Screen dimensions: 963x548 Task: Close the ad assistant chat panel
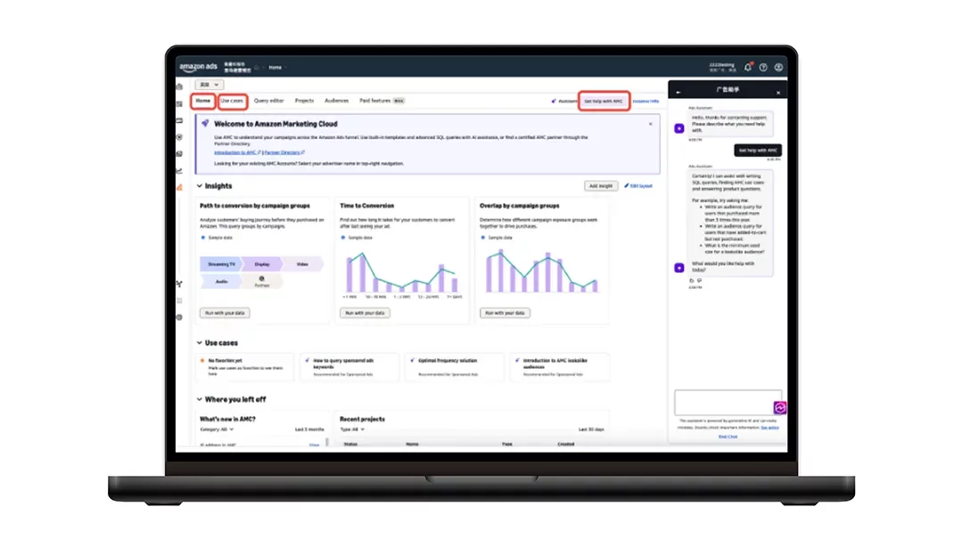pyautogui.click(x=778, y=92)
